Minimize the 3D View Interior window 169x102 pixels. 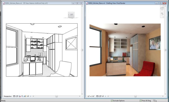73,3
